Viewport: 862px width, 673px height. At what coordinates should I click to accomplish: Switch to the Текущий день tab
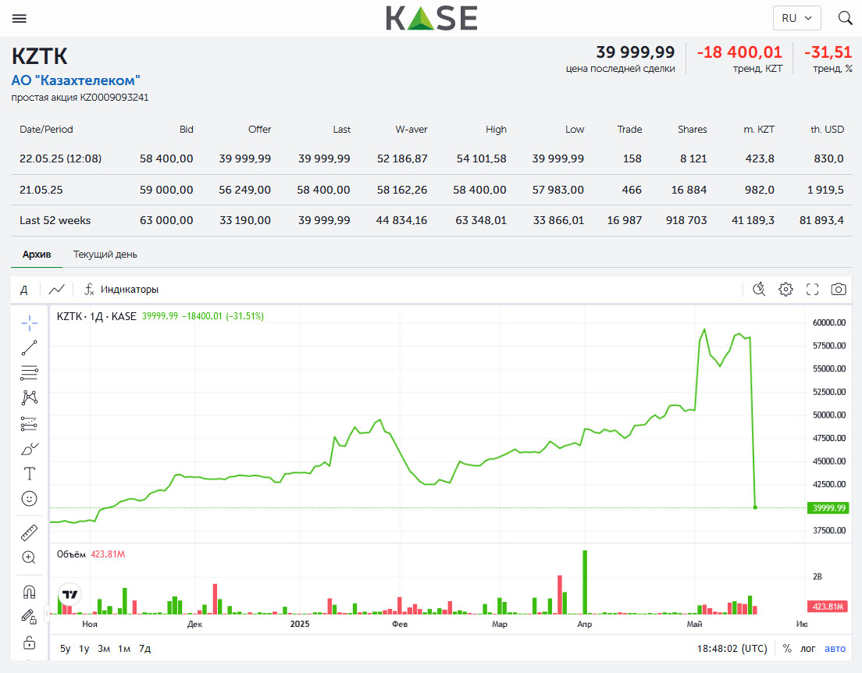pos(105,255)
